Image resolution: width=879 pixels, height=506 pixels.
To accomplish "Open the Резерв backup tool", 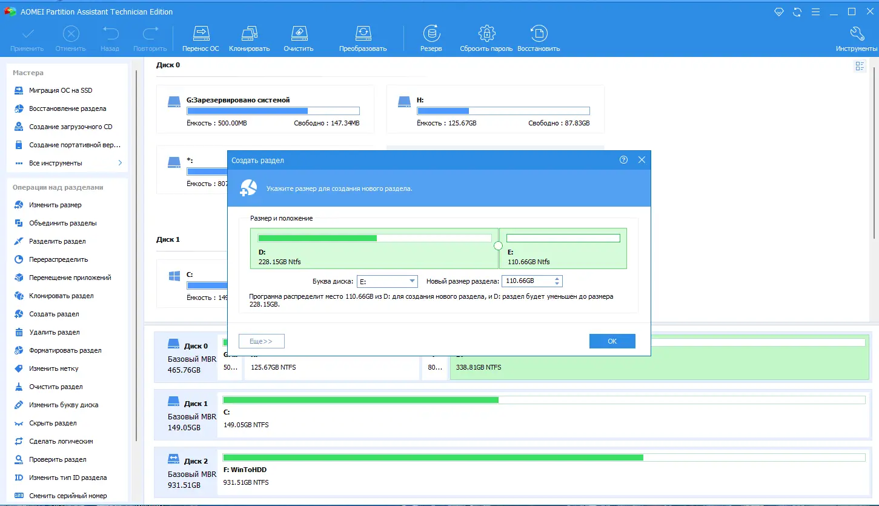I will (x=431, y=39).
